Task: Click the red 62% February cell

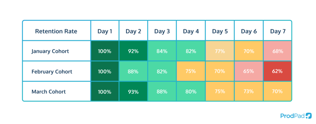Action: [x=277, y=71]
